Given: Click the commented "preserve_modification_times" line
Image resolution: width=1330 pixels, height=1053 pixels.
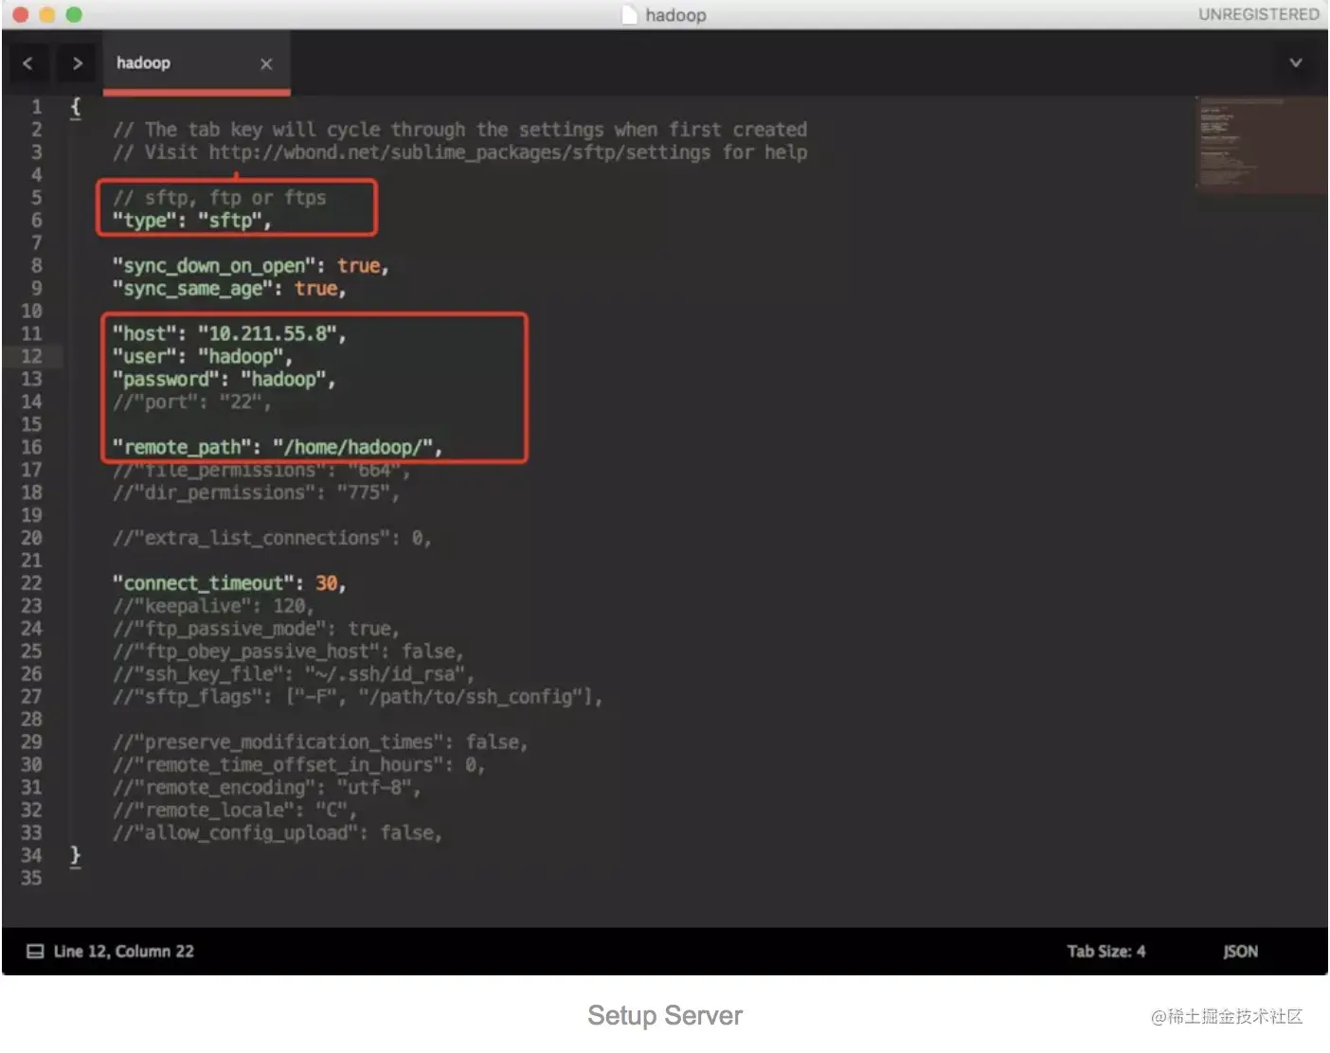Looking at the screenshot, I should pyautogui.click(x=319, y=742).
